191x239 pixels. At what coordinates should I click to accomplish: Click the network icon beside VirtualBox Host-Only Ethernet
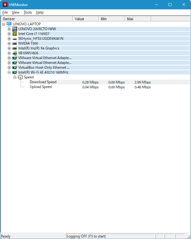click(x=14, y=68)
